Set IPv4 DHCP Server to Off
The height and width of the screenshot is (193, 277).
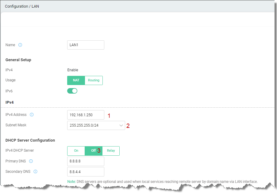(x=94, y=151)
